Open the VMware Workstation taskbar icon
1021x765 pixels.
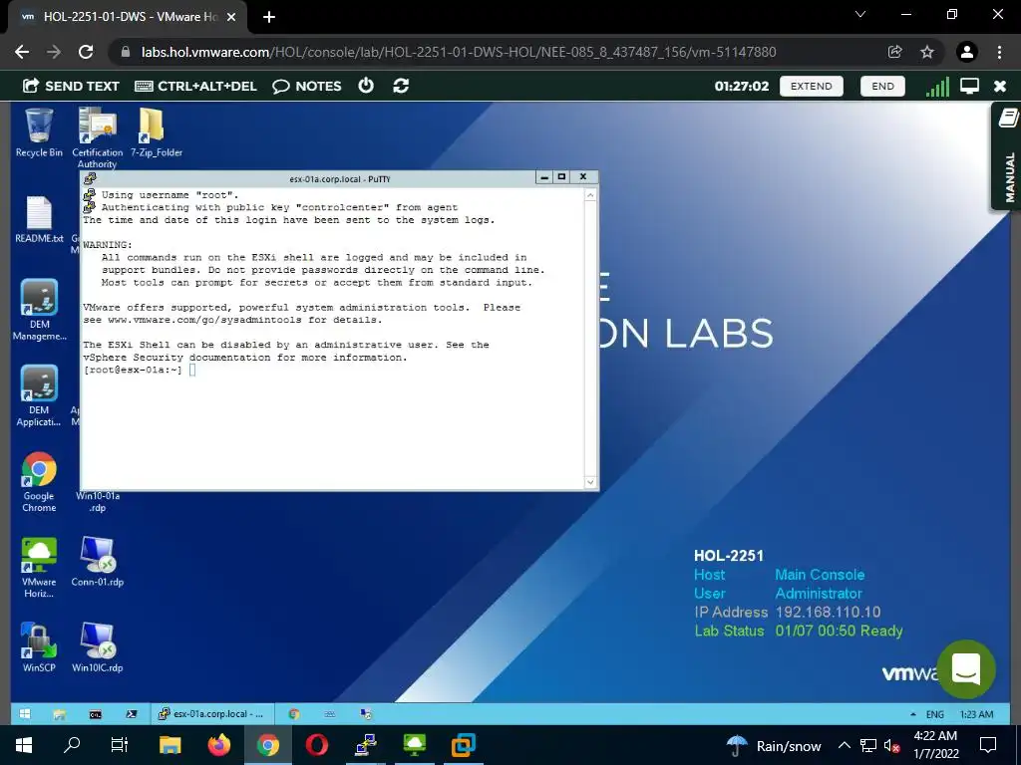click(x=464, y=745)
